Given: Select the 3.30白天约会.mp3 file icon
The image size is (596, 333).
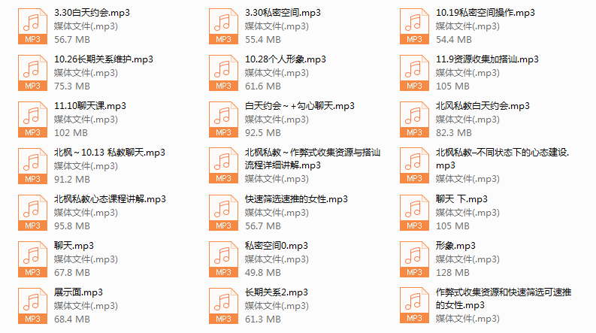Looking at the screenshot, I should click(32, 26).
